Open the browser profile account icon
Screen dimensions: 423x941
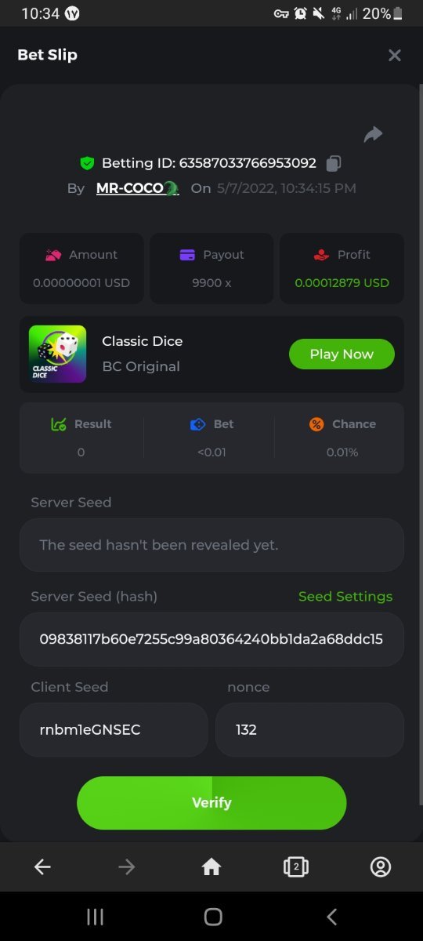381,867
